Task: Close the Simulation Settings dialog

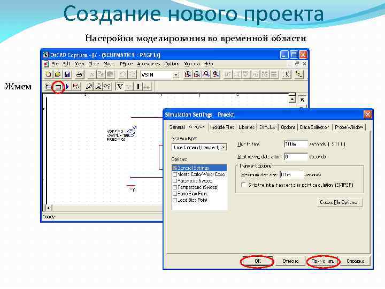Action: (x=367, y=115)
